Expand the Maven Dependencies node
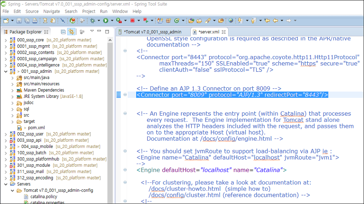This screenshot has width=364, height=204. (12, 90)
